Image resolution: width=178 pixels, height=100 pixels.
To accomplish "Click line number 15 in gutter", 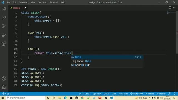I will coord(15,69).
